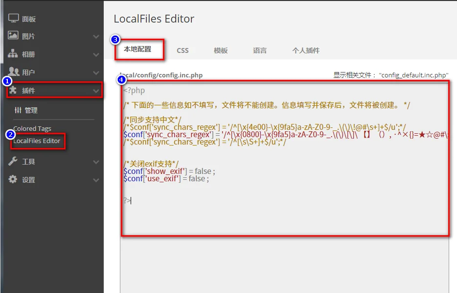This screenshot has height=293, width=457.
Task: Click the LocalFiles Editor page heading
Action: [x=154, y=19]
